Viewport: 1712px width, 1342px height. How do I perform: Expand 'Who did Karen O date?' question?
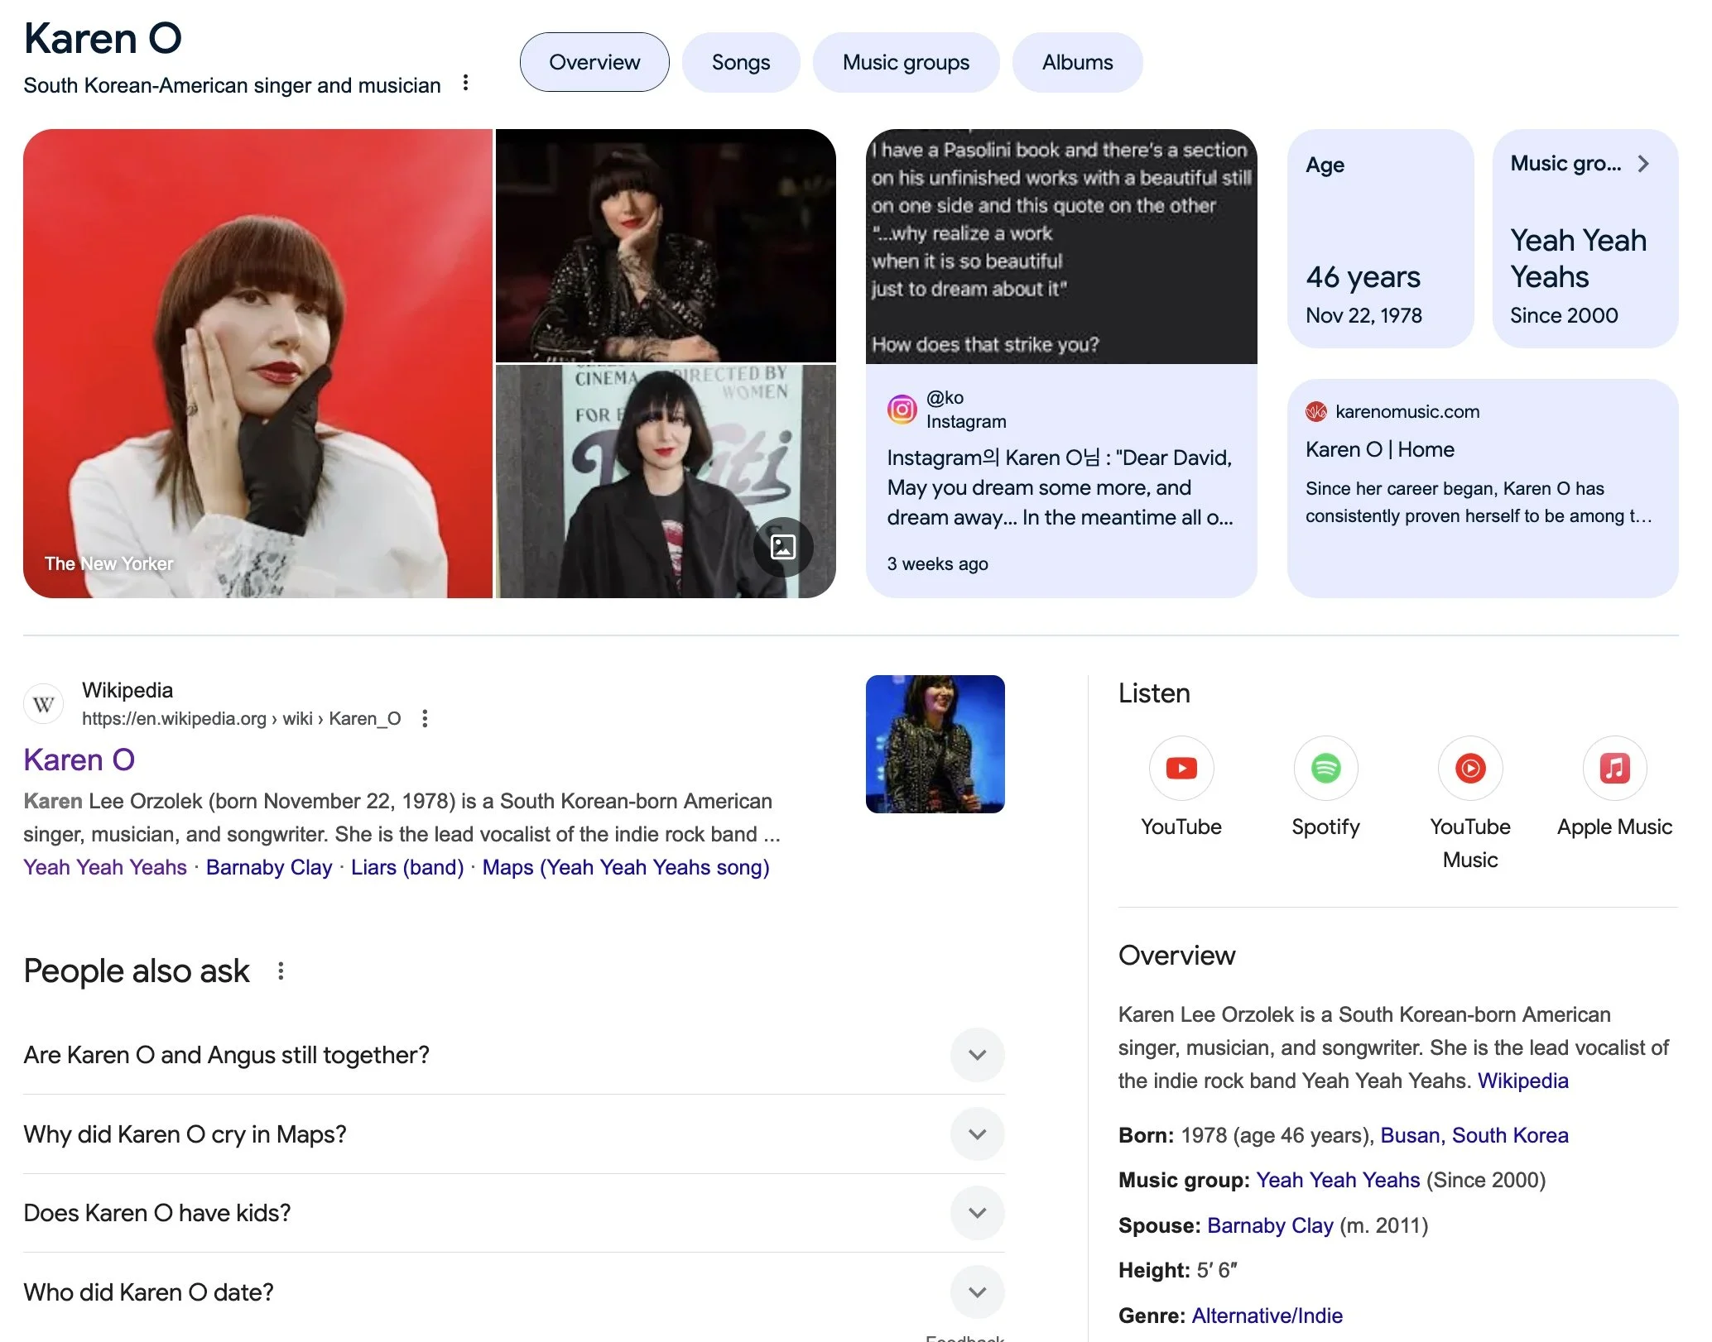click(977, 1292)
